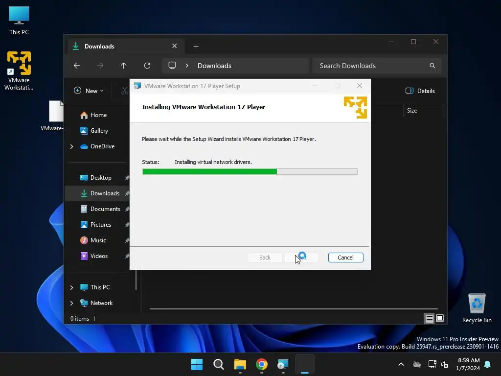Image resolution: width=501 pixels, height=376 pixels.
Task: Expand the address bar chevron before Downloads
Action: tap(187, 66)
